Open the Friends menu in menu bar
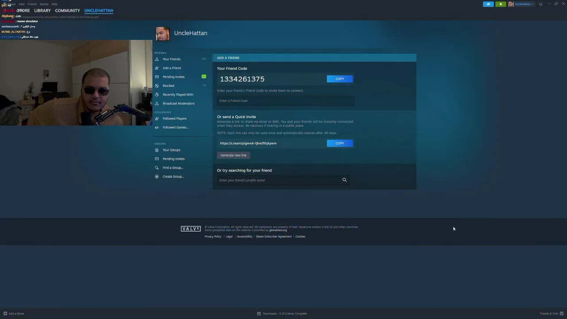Image resolution: width=567 pixels, height=319 pixels. (32, 4)
